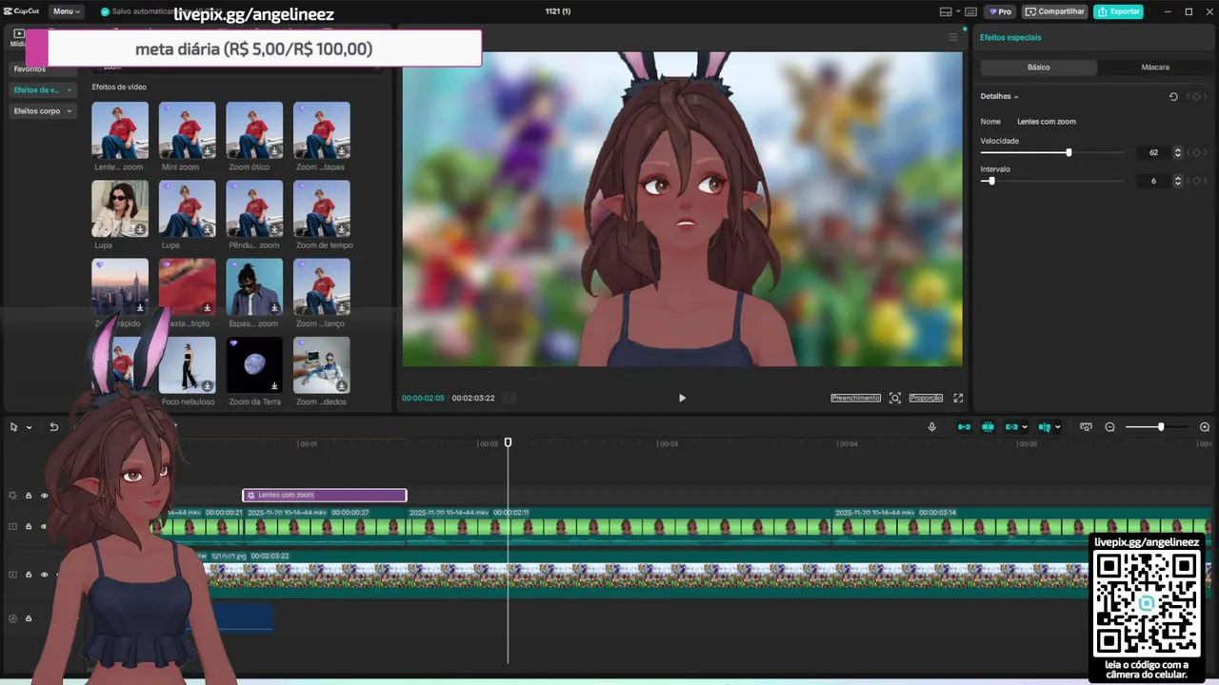Viewport: 1219px width, 685px height.
Task: Lock the effects track
Action: point(29,496)
